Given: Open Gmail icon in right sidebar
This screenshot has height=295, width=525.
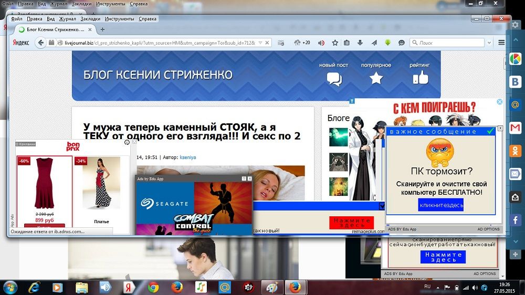Looking at the screenshot, I should (516, 128).
